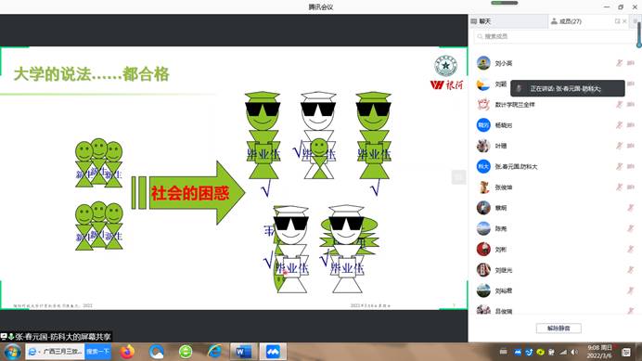Click the camera icon beside 数计学院兰全祥
This screenshot has height=361, width=642.
click(631, 105)
